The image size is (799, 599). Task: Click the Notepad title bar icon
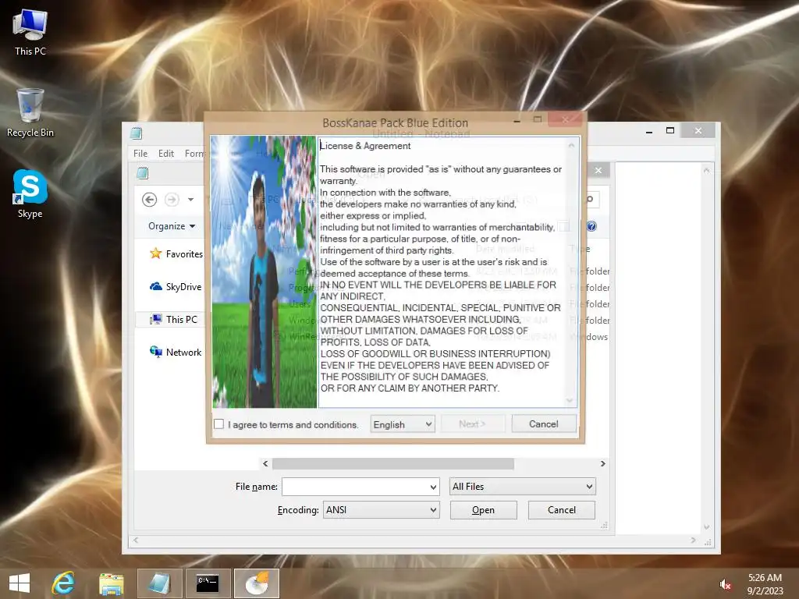click(136, 133)
